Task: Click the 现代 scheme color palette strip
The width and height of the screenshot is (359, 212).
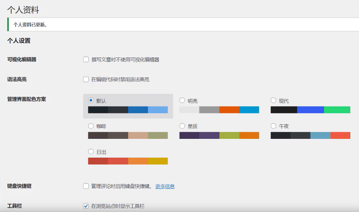Action: 311,110
